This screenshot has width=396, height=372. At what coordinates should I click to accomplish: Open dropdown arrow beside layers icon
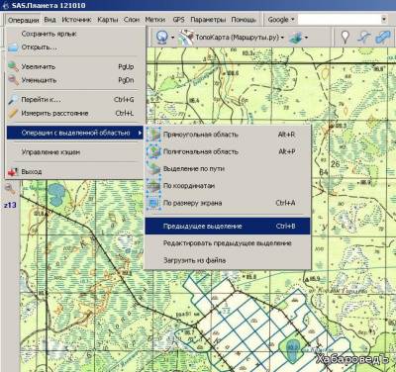306,38
